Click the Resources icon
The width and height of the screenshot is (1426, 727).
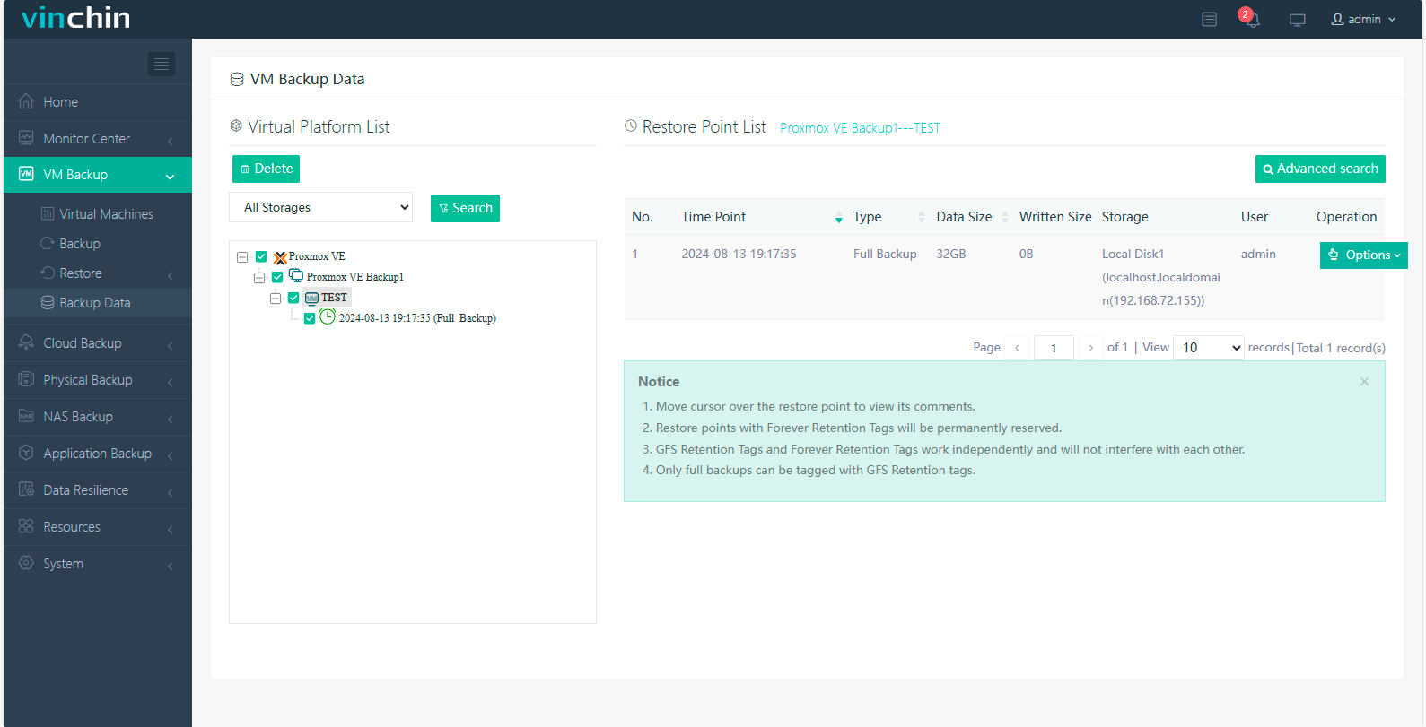26,526
